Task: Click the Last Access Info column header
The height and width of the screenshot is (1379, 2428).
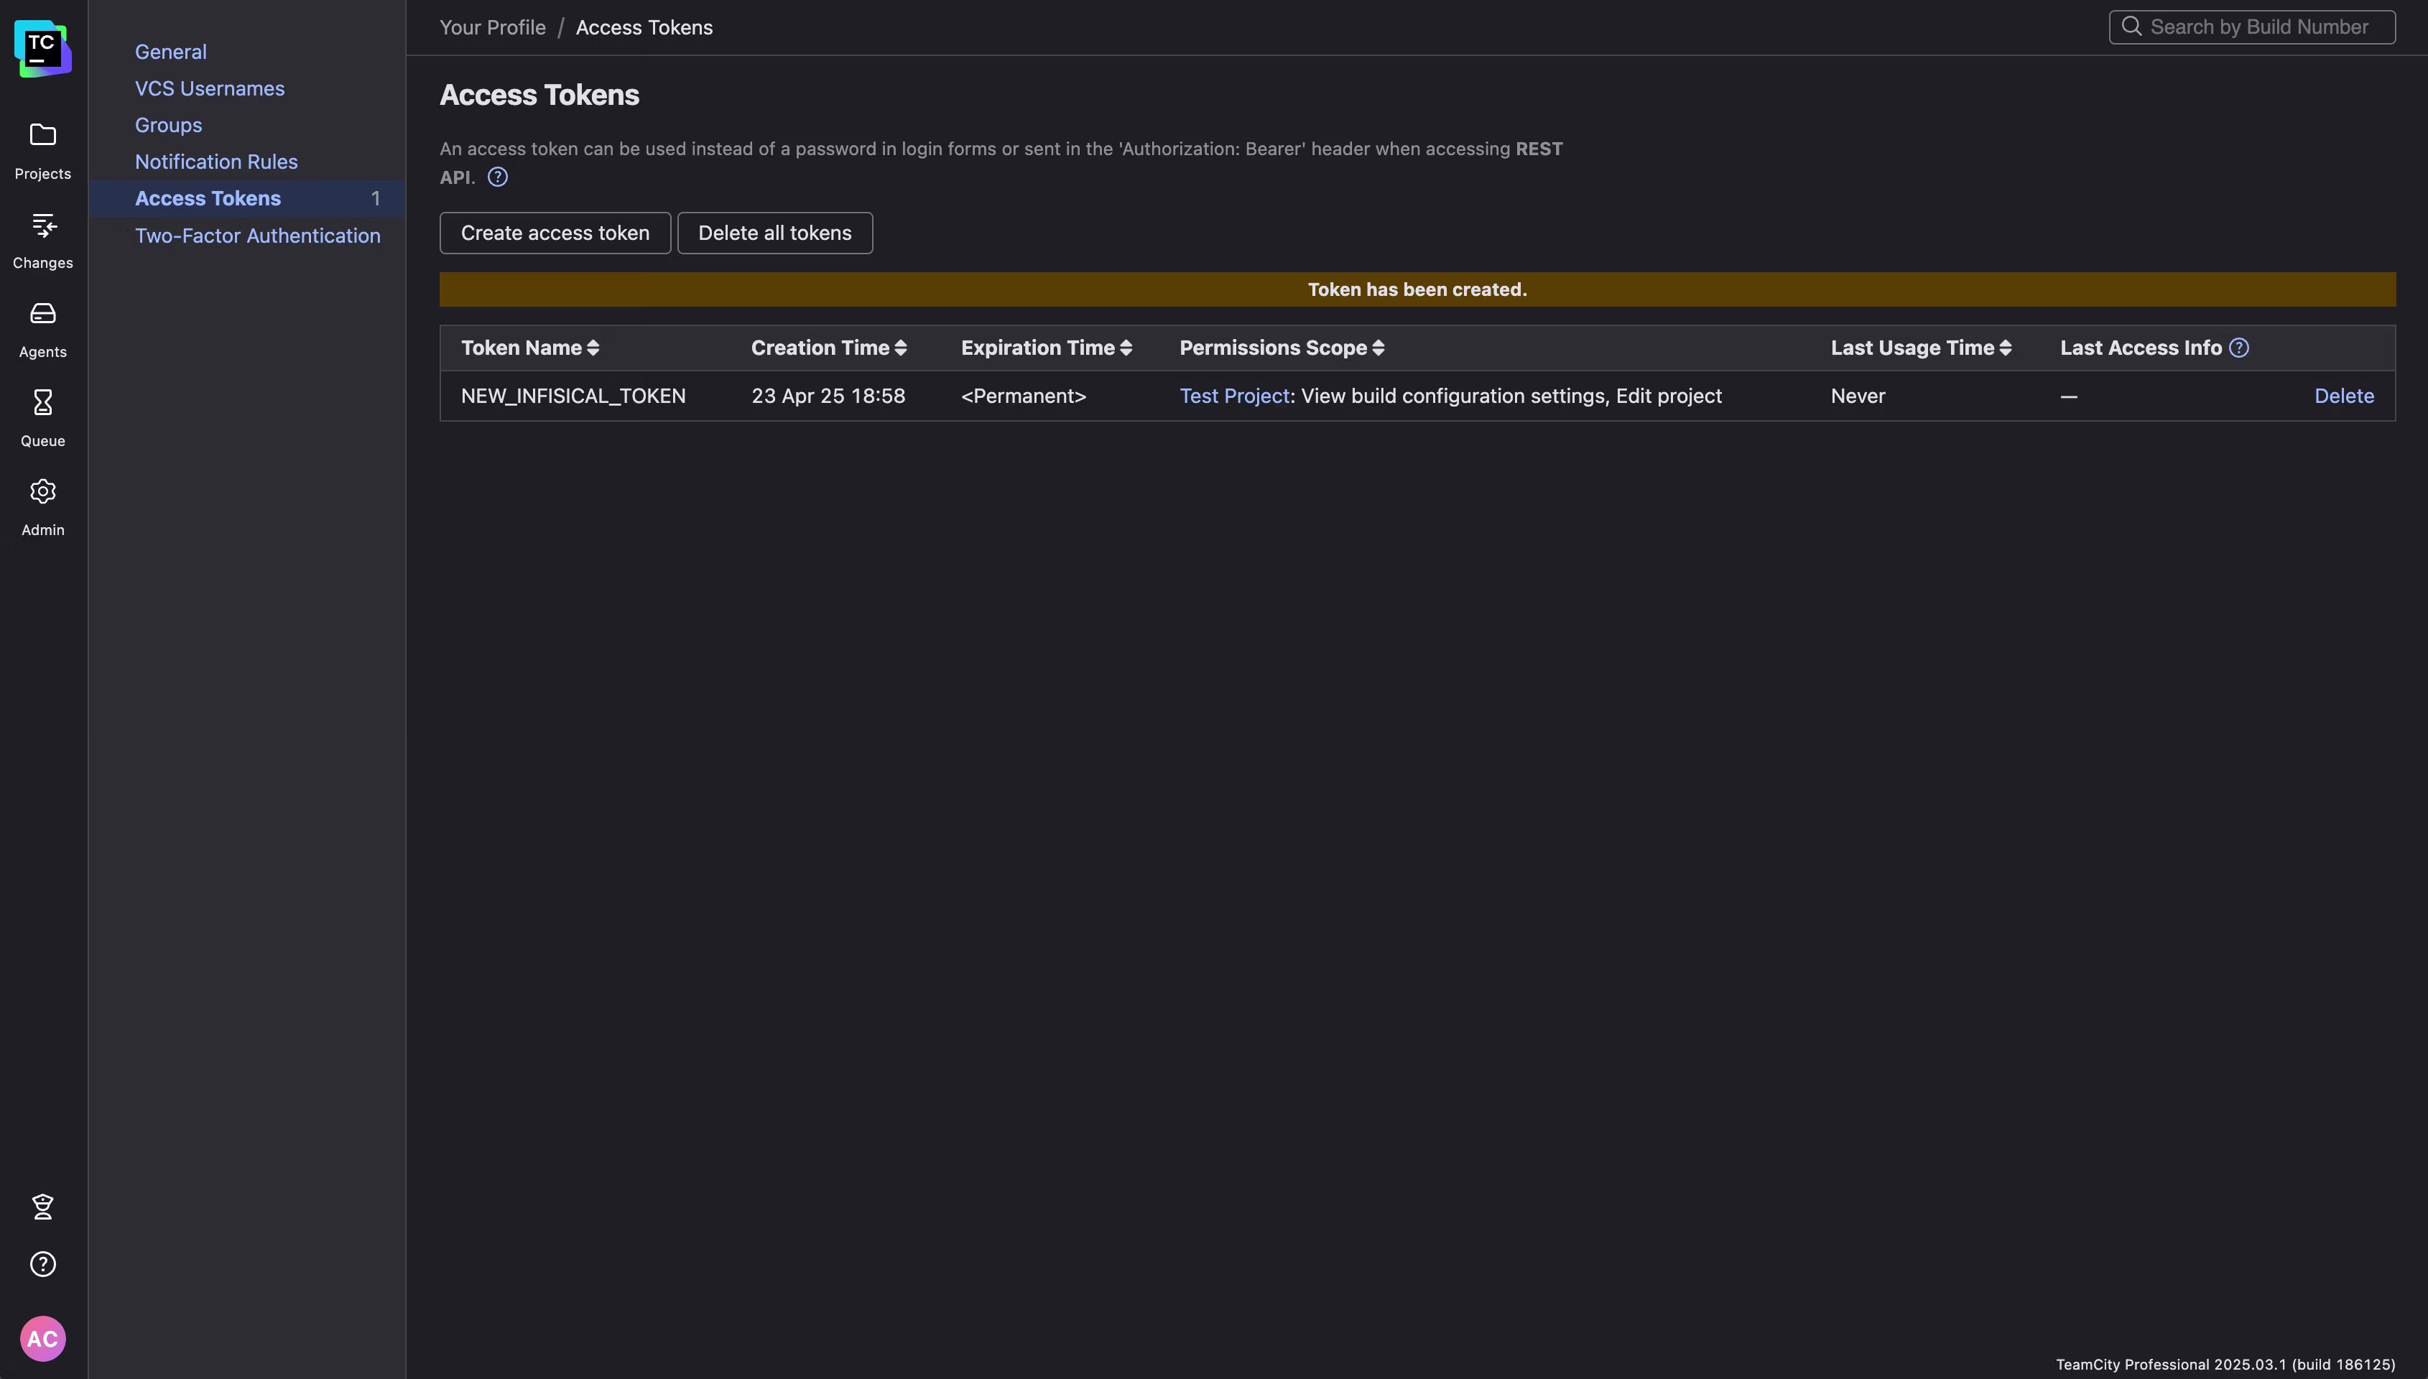Action: 2141,348
